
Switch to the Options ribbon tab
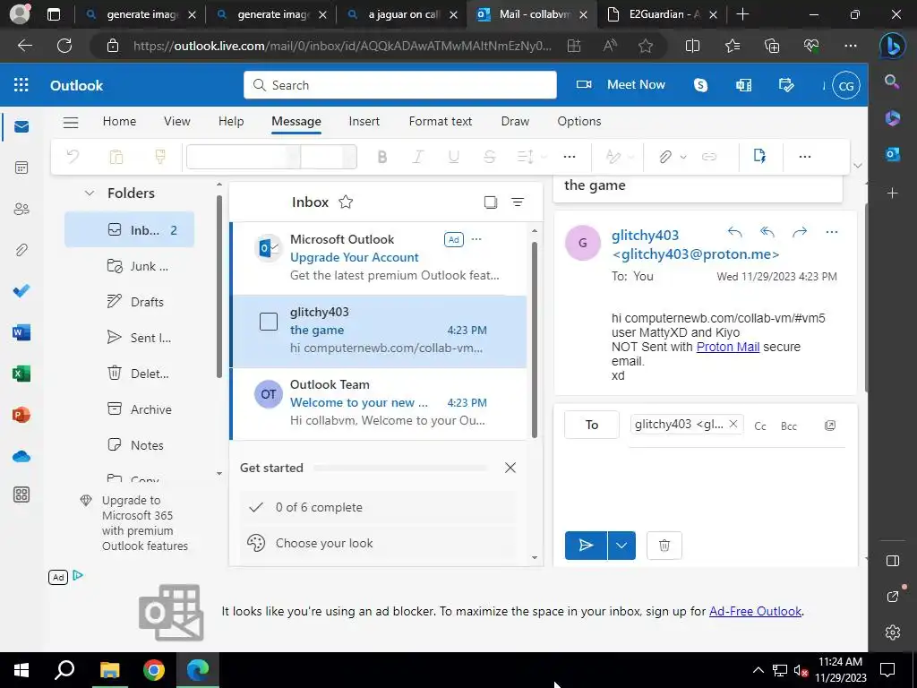(x=579, y=121)
